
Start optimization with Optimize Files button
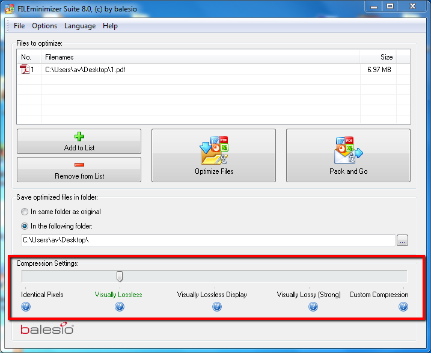point(213,155)
